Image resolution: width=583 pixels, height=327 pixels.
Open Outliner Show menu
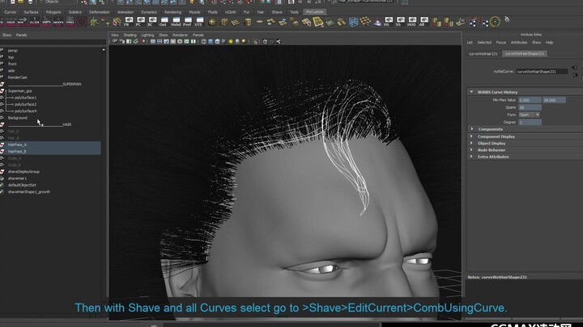point(6,36)
